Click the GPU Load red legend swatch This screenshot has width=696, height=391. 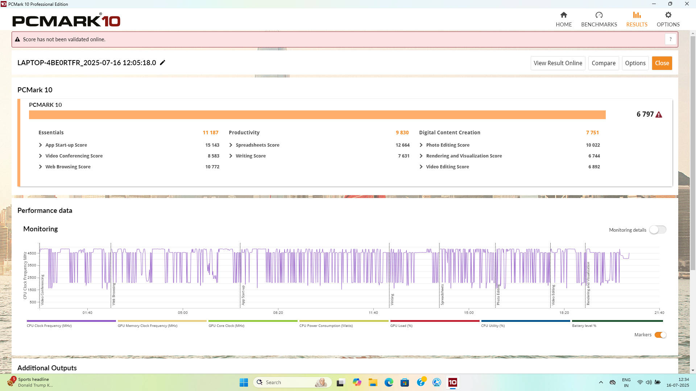point(434,321)
